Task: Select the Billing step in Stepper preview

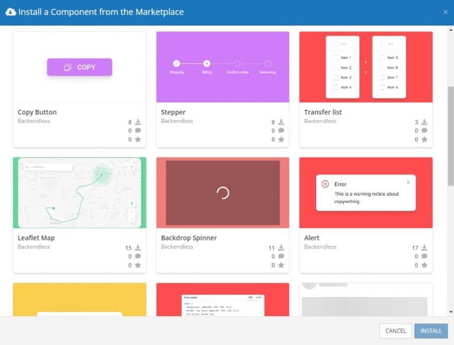Action: click(207, 63)
